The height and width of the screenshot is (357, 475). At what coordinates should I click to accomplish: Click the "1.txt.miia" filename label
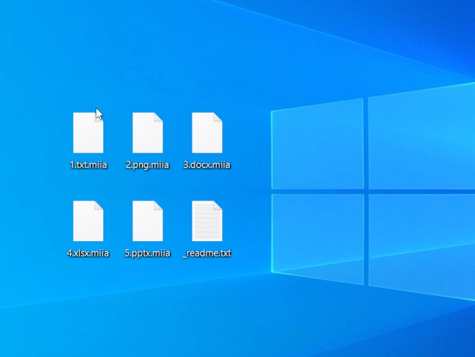[88, 165]
